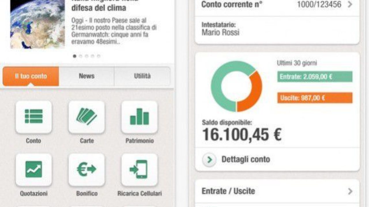369x207 pixels.
Task: Select the third carousel page dot
Action: [x=86, y=56]
